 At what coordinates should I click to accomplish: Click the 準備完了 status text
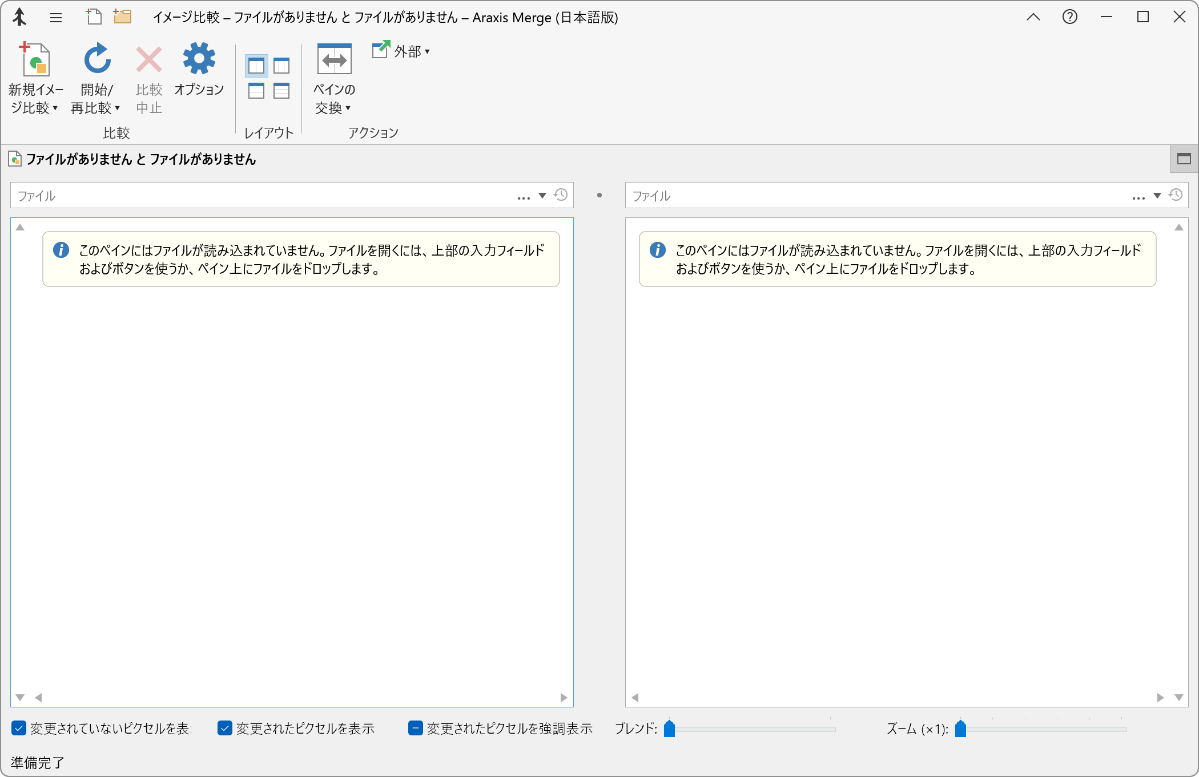pos(38,763)
